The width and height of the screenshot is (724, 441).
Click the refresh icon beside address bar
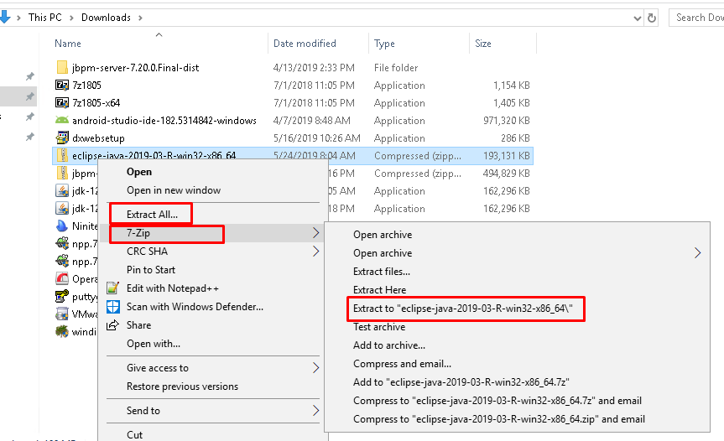tap(652, 18)
